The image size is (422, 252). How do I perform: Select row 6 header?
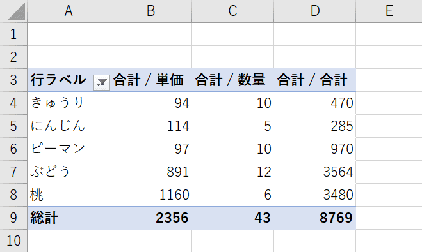[13, 149]
